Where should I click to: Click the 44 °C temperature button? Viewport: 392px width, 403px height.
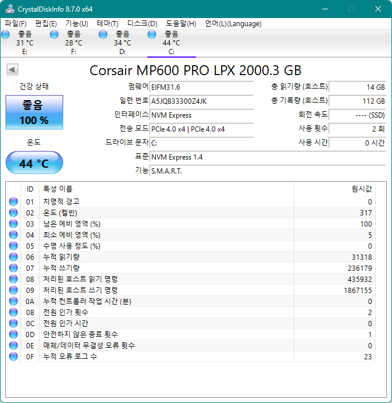coord(34,162)
